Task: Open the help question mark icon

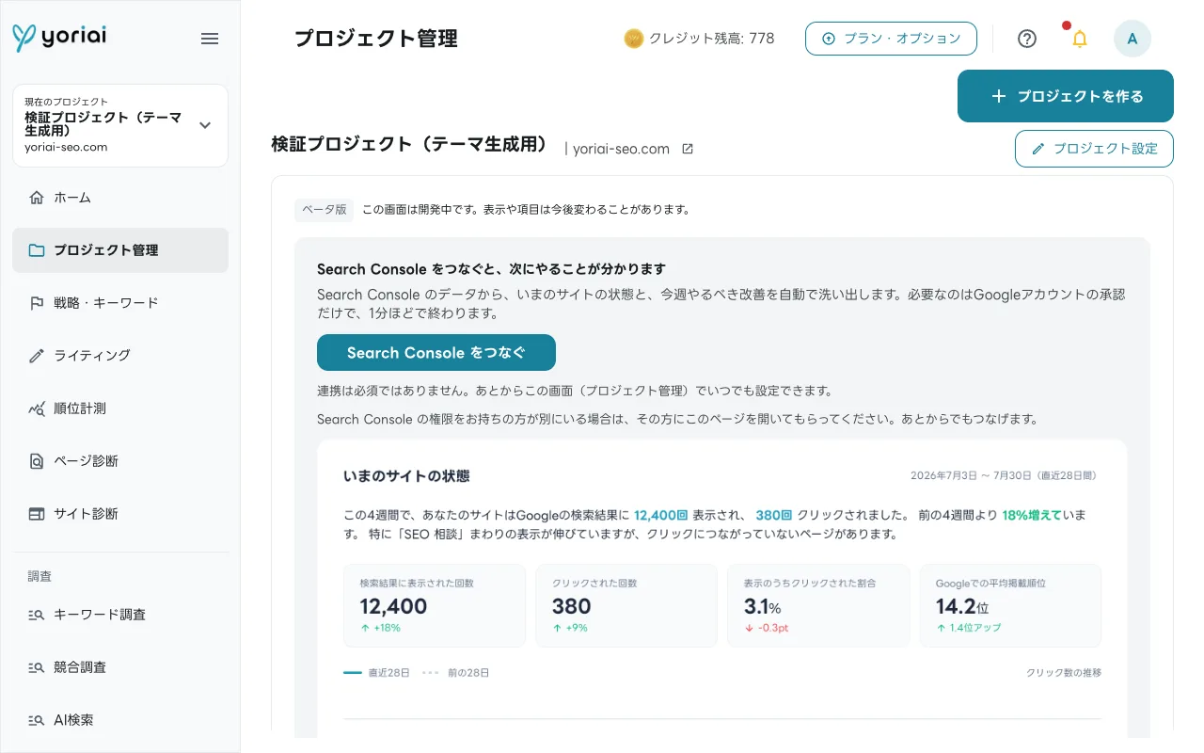Action: point(1027,39)
